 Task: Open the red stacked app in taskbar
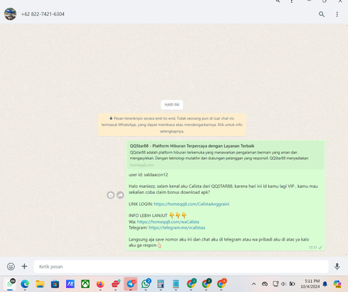(116, 284)
